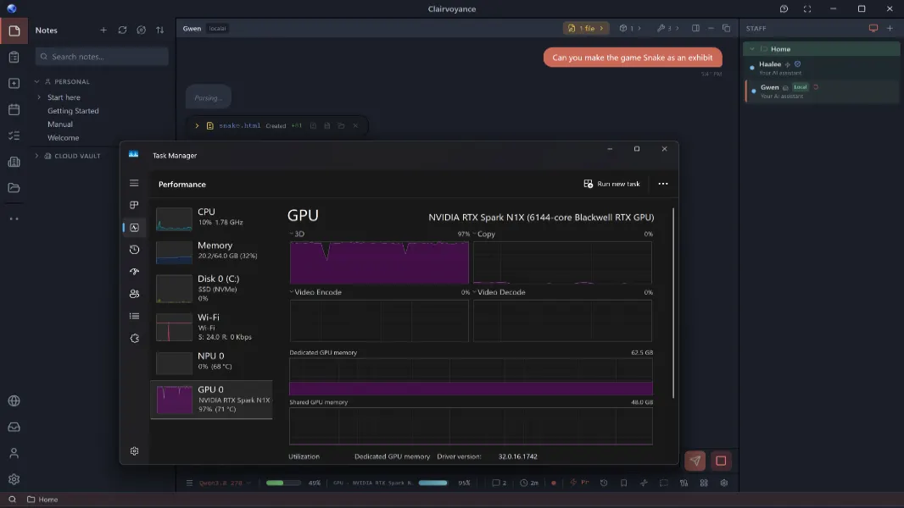
Task: Dismiss the snake.html file chip
Action: pos(355,125)
